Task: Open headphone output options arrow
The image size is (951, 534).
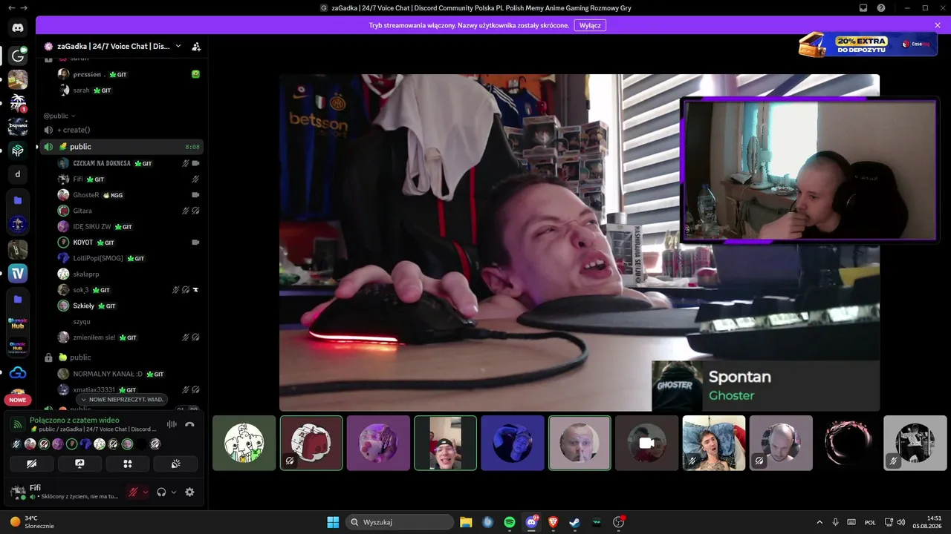Action: click(174, 492)
